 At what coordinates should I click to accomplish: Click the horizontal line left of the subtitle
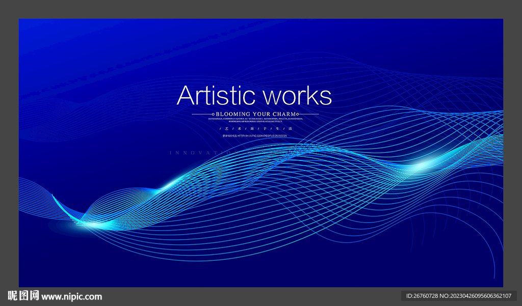coord(201,114)
